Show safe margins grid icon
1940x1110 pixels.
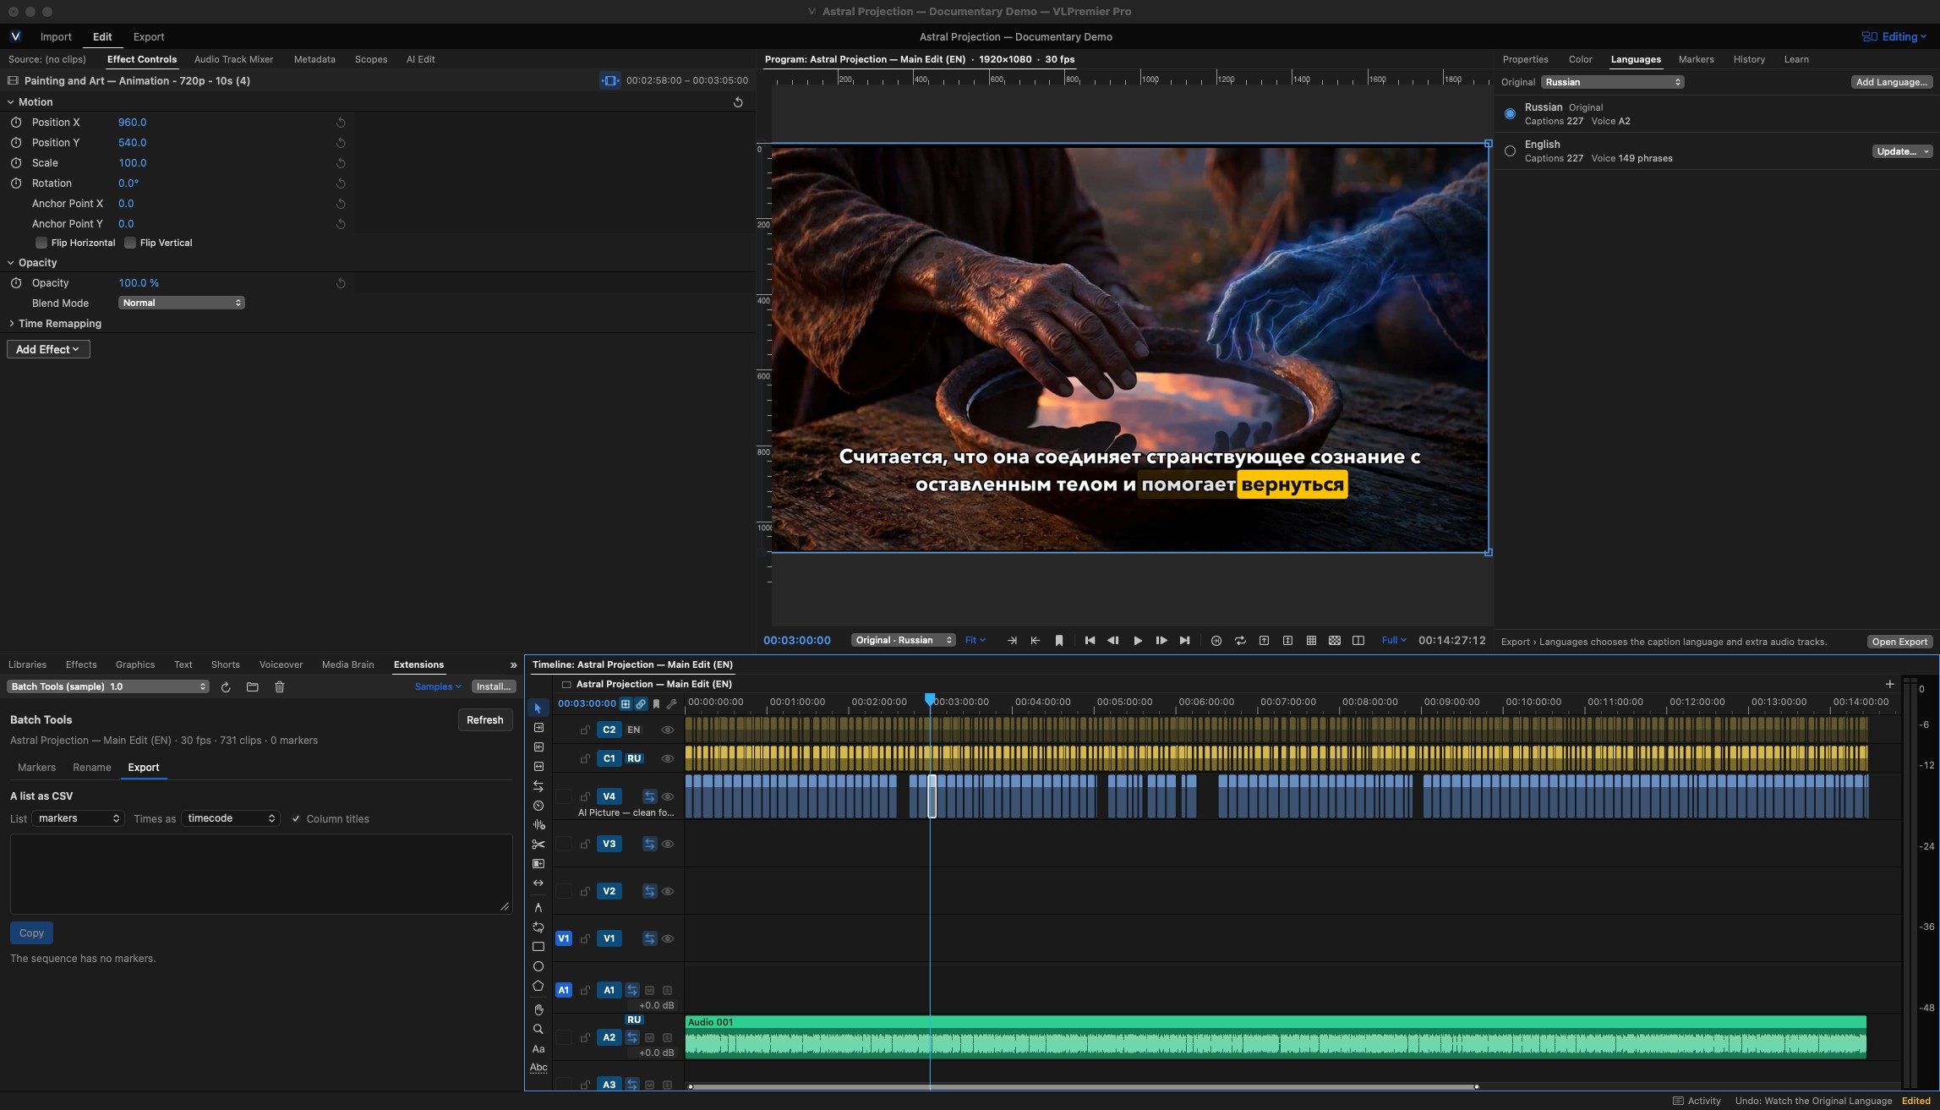point(1311,641)
